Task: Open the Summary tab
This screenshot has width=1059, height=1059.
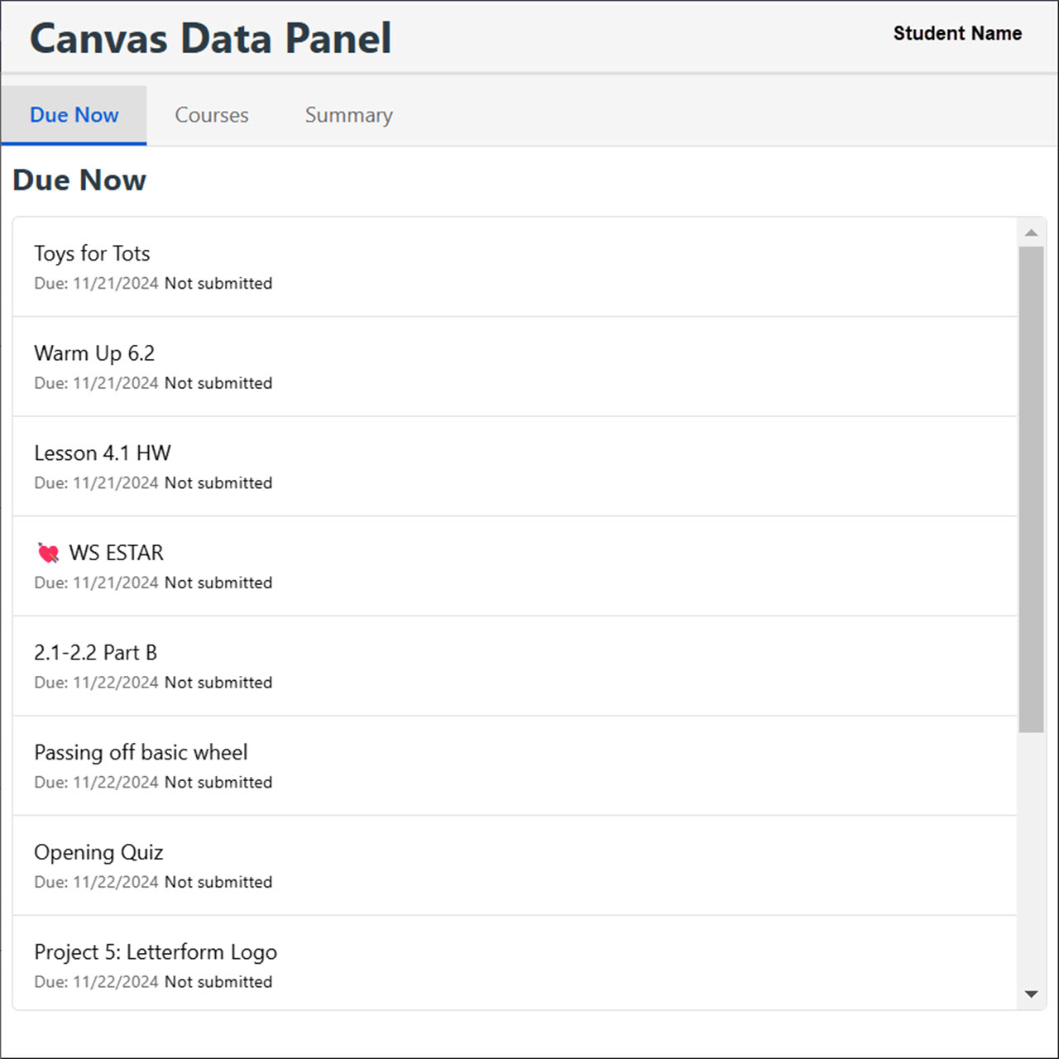Action: pos(348,115)
